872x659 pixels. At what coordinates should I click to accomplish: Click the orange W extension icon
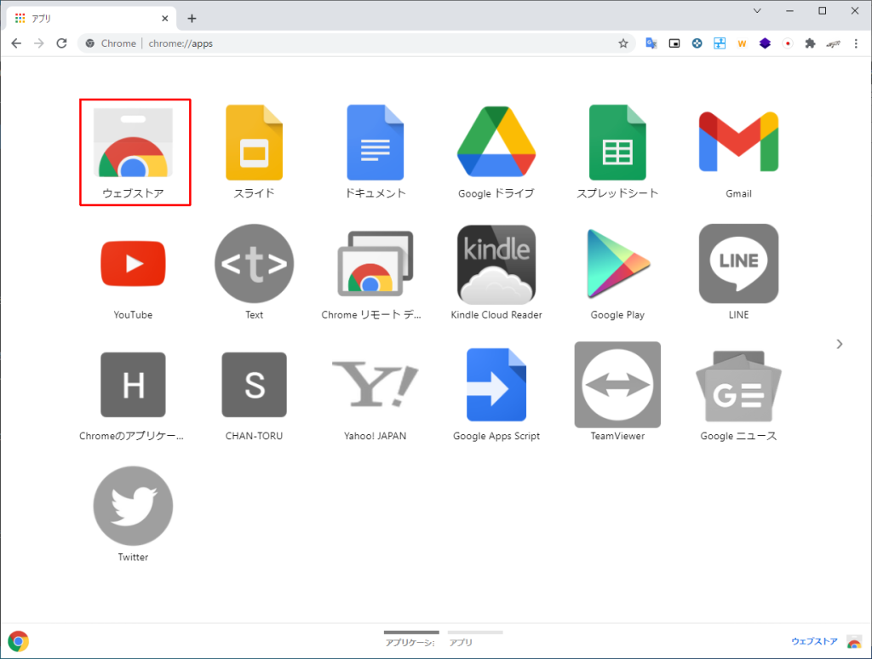pos(742,43)
